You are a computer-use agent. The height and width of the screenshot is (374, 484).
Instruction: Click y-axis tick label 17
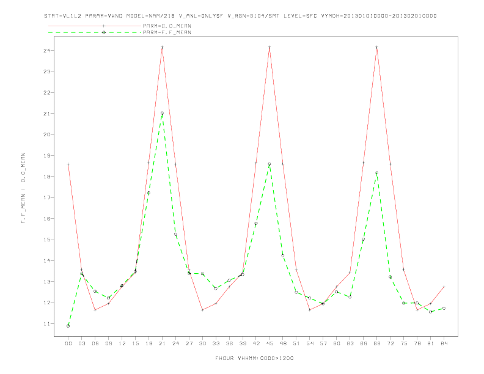[x=46, y=197]
